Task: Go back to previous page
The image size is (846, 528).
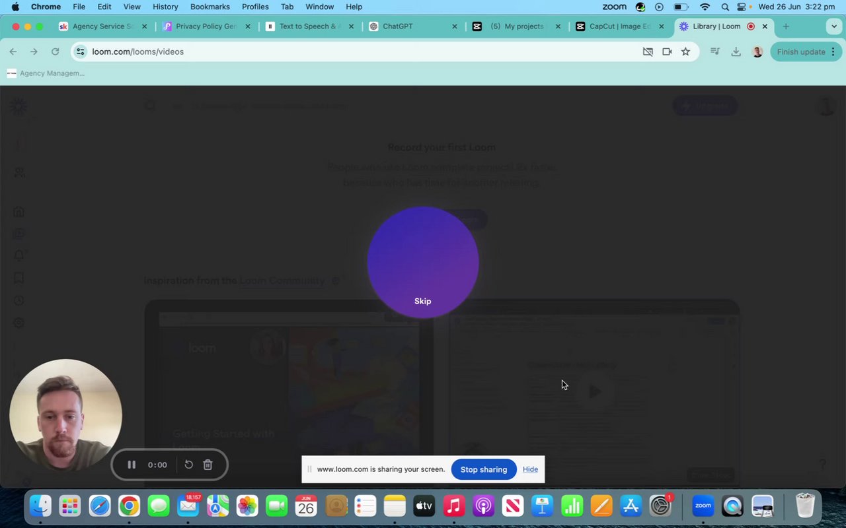Action: click(x=13, y=51)
